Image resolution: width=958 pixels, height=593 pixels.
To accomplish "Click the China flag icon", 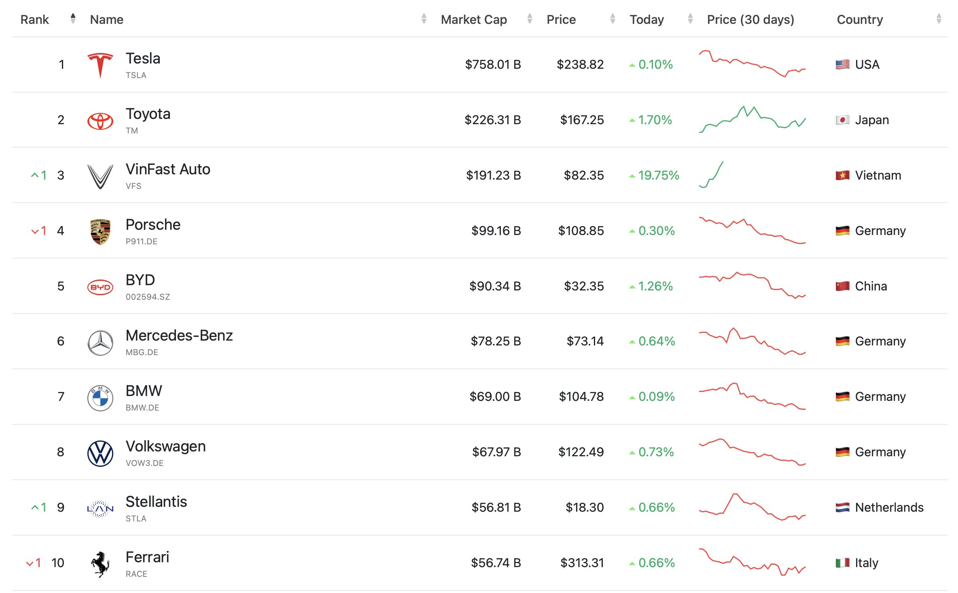I will coord(843,286).
